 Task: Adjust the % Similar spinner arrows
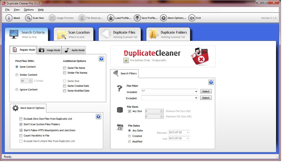pos(31,81)
